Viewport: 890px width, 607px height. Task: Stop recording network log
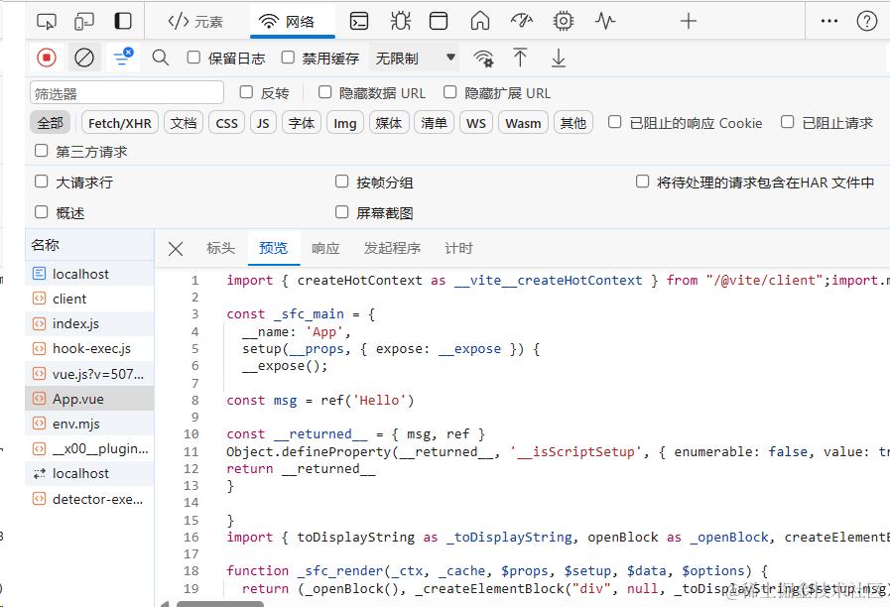[x=47, y=58]
